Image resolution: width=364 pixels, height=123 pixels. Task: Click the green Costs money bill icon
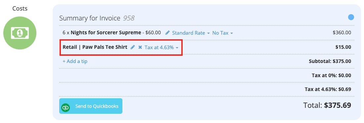[20, 33]
